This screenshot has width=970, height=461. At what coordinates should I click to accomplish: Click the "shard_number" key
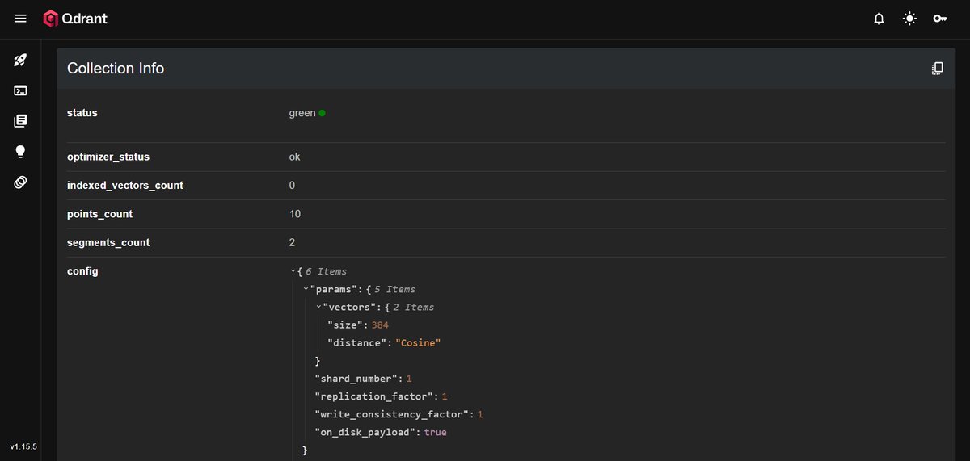click(358, 379)
